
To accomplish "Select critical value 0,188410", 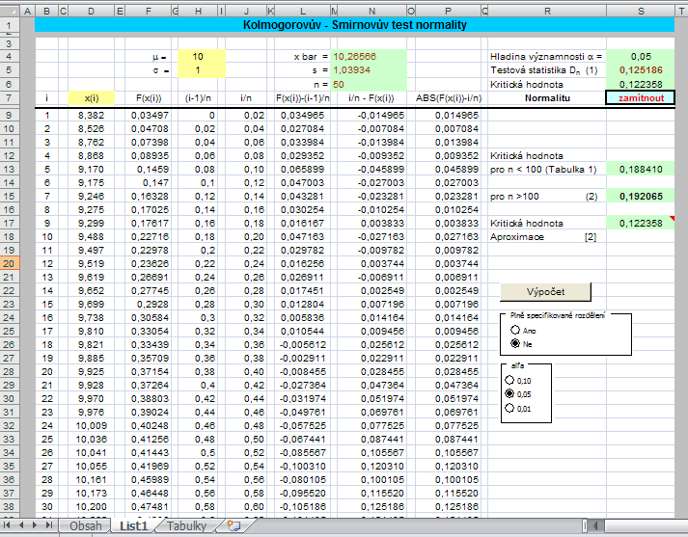I will [641, 170].
